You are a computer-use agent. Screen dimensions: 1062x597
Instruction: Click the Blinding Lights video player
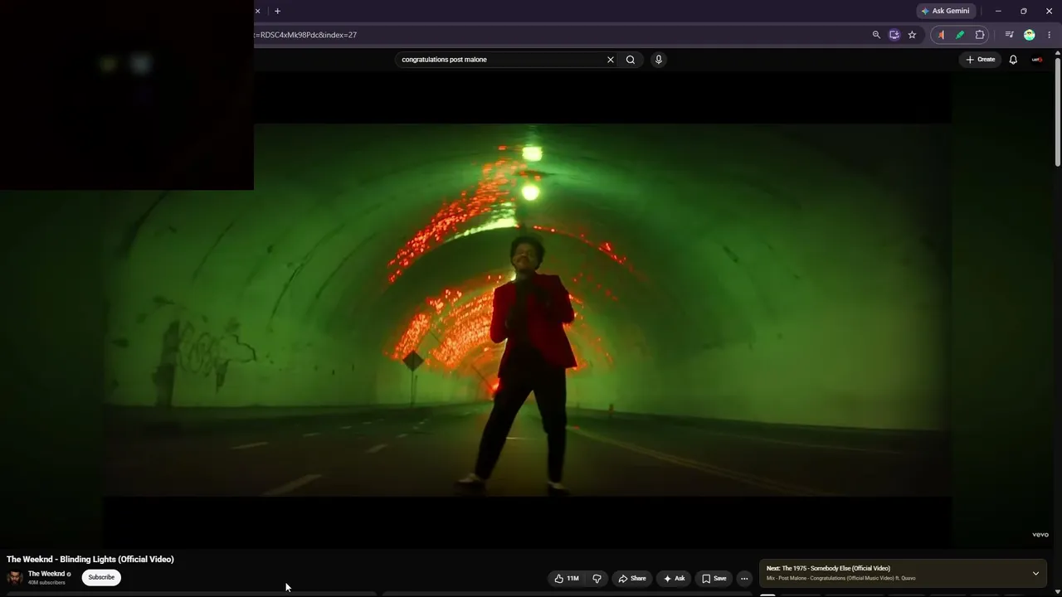pos(528,310)
